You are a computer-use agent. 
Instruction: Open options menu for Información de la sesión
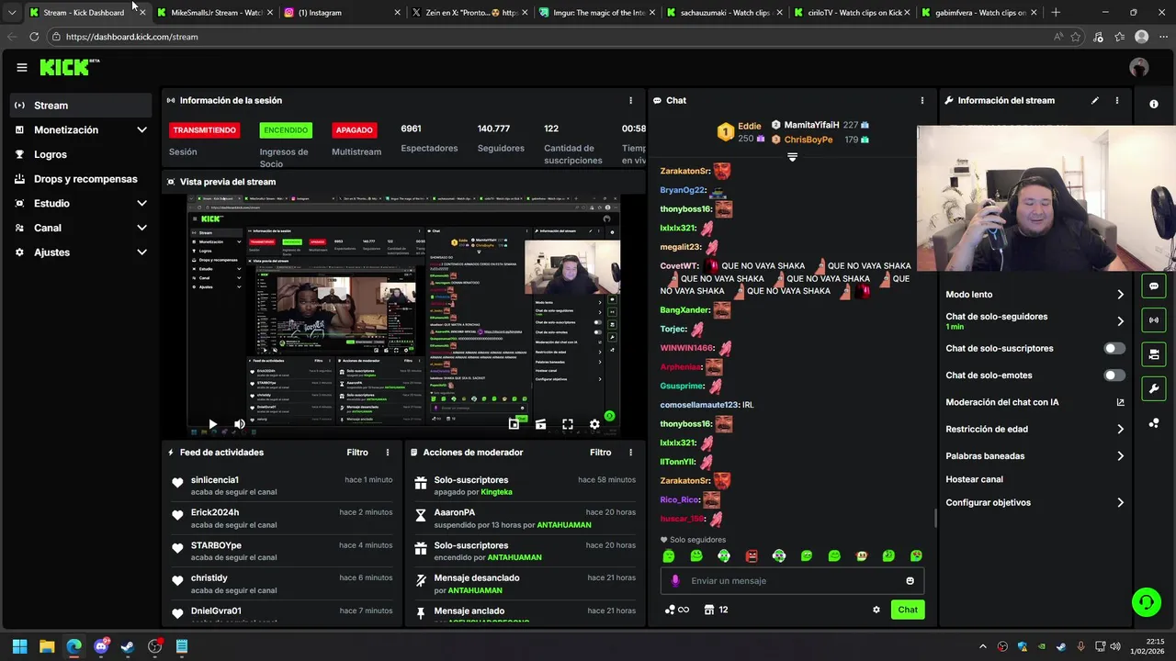630,100
